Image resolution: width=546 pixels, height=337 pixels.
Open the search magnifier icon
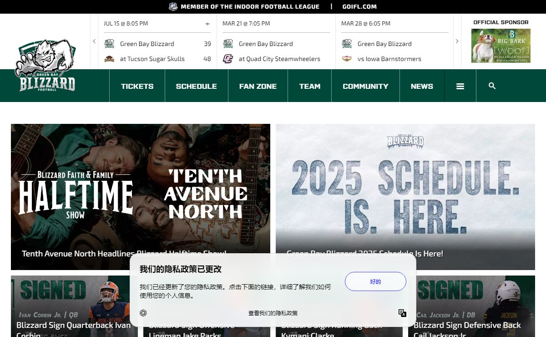[492, 86]
